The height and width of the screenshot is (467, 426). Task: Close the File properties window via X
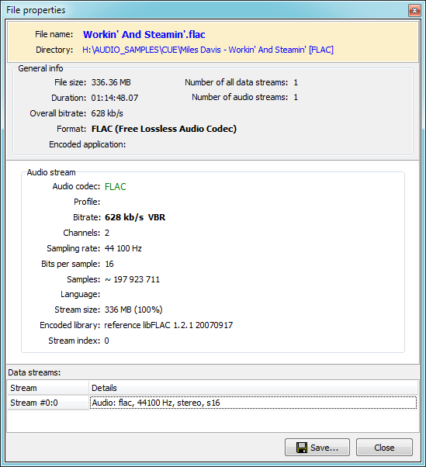click(414, 11)
